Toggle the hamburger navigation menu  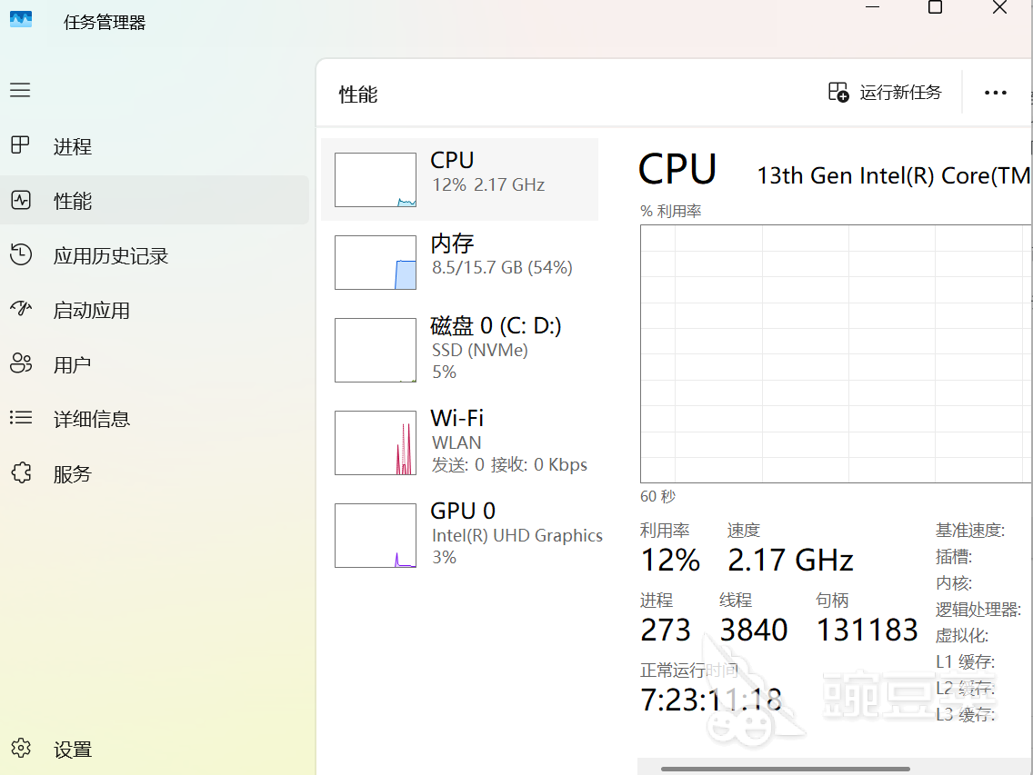click(x=20, y=90)
